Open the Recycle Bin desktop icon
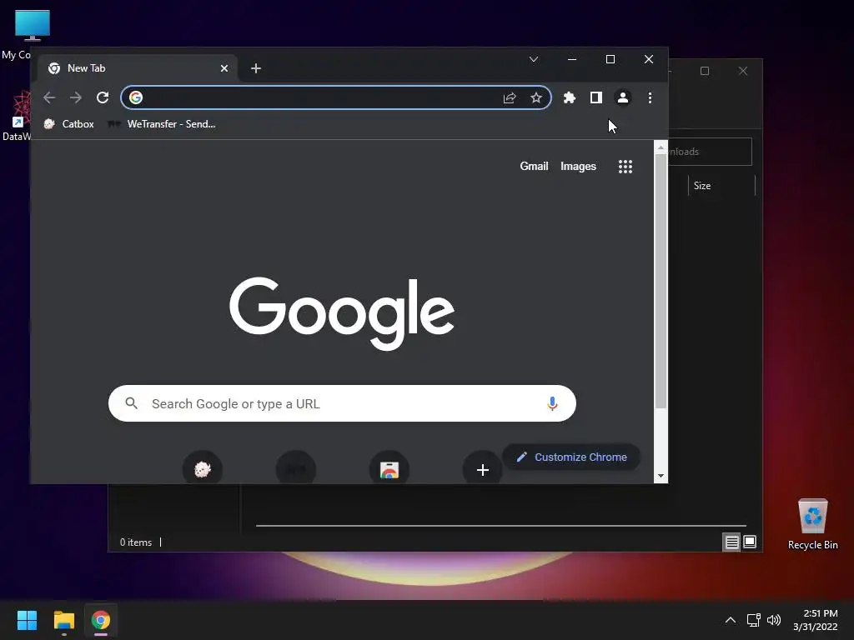This screenshot has height=640, width=854. click(x=812, y=523)
